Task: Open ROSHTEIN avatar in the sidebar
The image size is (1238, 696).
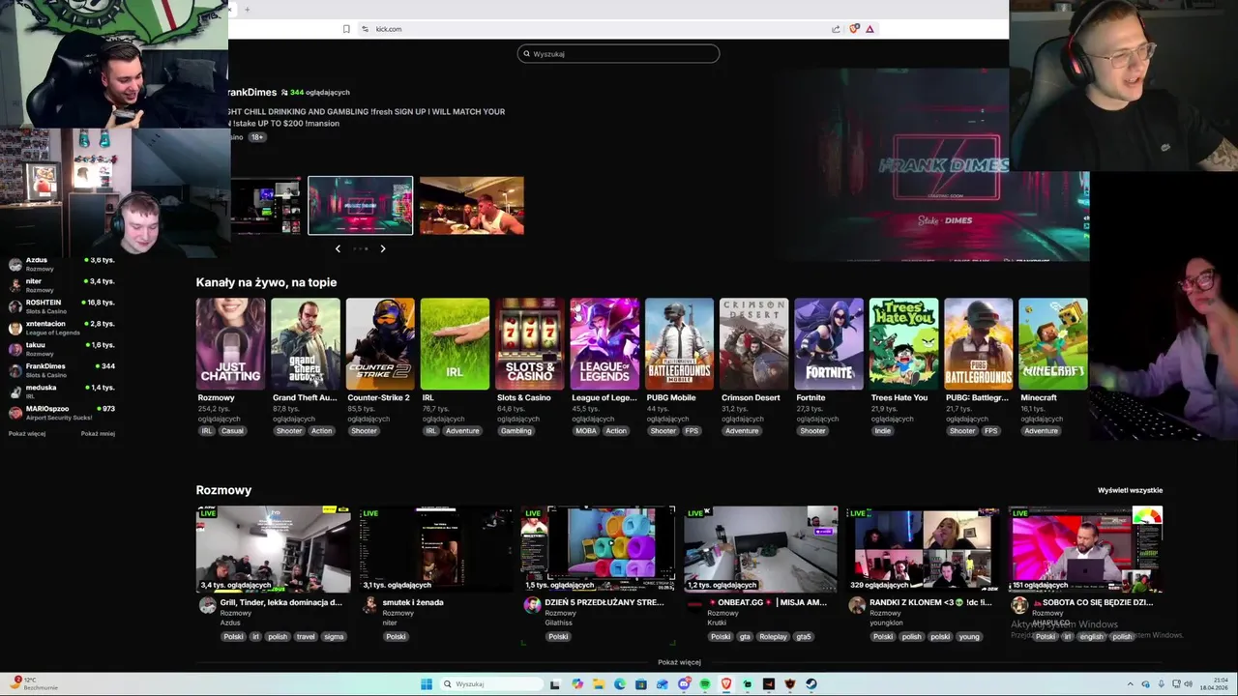Action: point(15,306)
